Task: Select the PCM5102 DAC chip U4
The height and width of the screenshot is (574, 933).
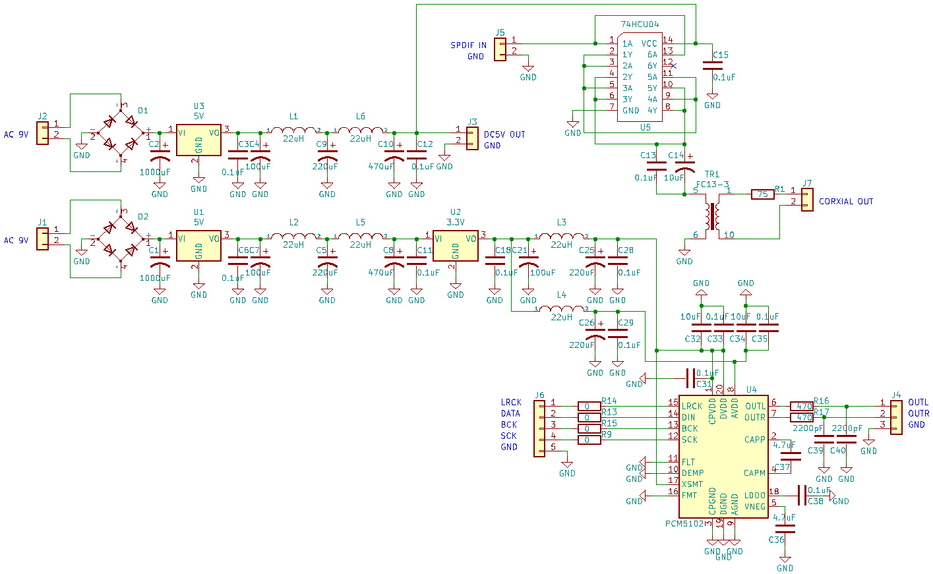Action: pos(723,456)
